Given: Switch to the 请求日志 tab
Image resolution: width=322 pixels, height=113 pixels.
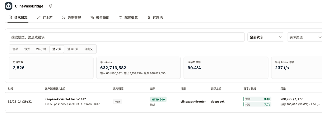Looking at the screenshot, I should click(x=18, y=17).
